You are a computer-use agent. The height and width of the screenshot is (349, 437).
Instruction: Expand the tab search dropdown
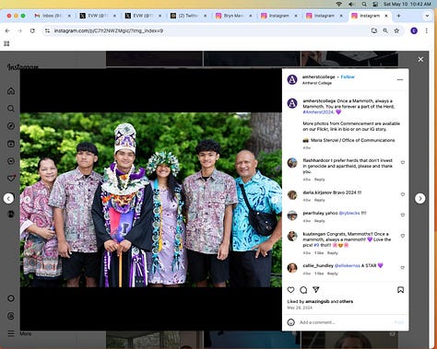pyautogui.click(x=427, y=16)
